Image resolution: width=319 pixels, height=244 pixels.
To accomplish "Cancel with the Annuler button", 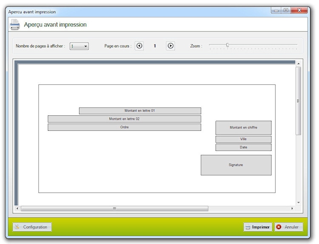I will pyautogui.click(x=288, y=227).
